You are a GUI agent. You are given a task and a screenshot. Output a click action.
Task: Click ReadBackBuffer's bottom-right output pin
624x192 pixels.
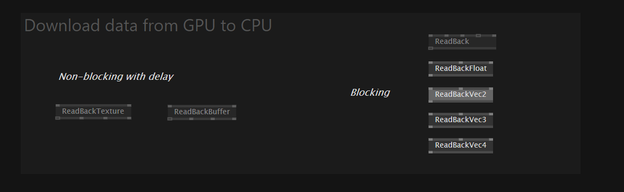pos(234,118)
